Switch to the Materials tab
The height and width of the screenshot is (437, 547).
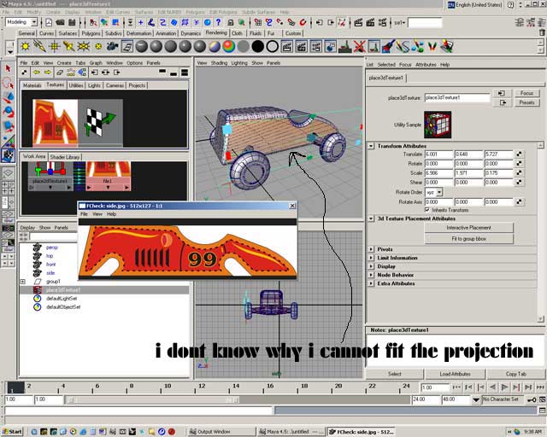[x=32, y=85]
